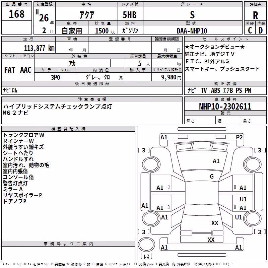Select the 警告灯点灯 inspector note
The width and height of the screenshot is (268, 268).
(15, 183)
